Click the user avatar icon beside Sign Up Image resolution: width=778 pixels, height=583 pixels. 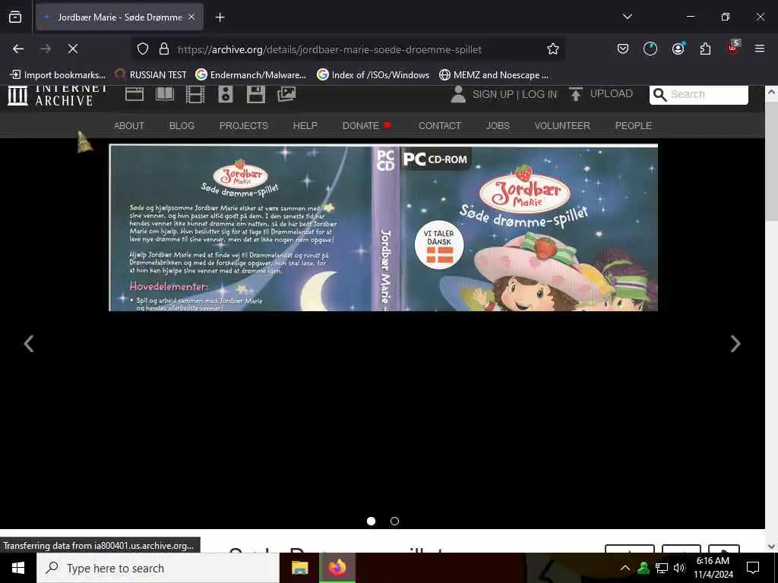pos(458,94)
